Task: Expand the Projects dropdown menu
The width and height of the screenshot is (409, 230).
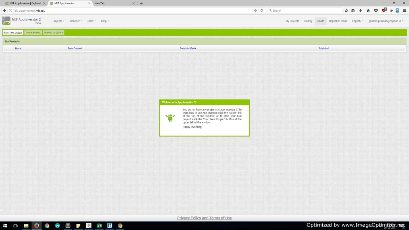Action: 59,21
